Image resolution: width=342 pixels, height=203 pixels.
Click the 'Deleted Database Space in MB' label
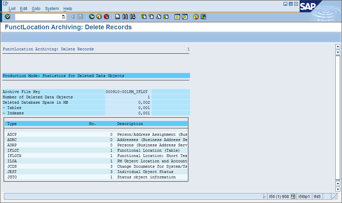pyautogui.click(x=35, y=102)
